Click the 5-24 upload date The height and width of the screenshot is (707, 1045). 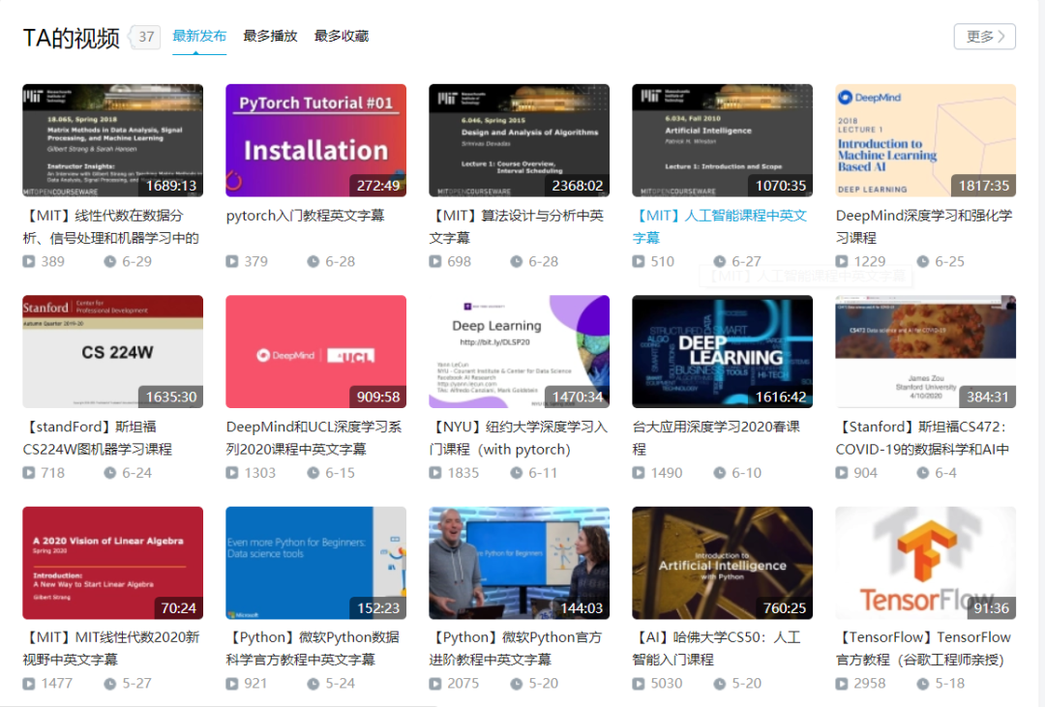click(x=340, y=683)
